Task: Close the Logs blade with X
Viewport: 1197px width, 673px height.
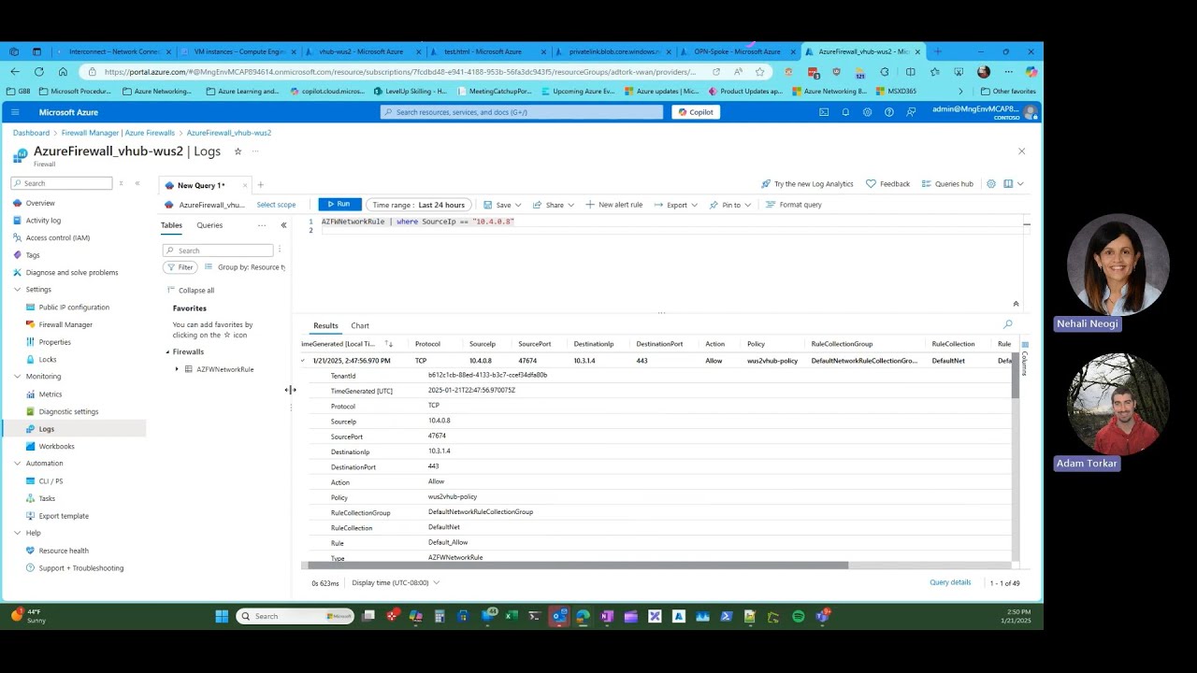Action: 1021,151
